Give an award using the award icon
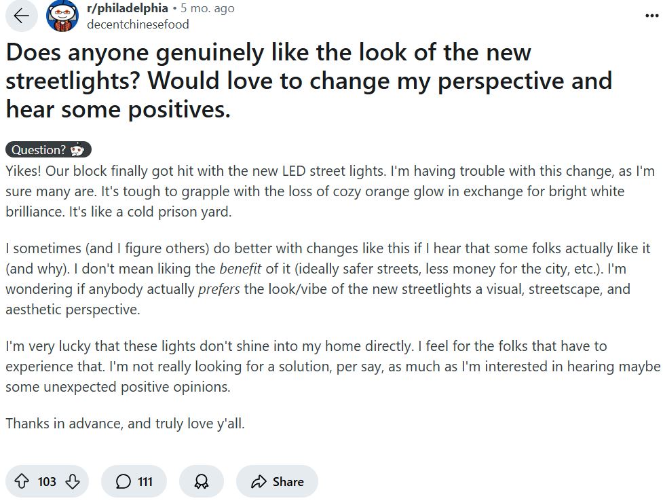Viewport: 663px width, 503px height. pos(202,481)
